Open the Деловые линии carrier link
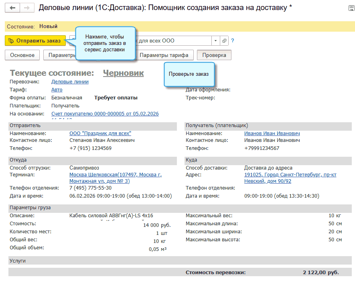 click(x=70, y=82)
